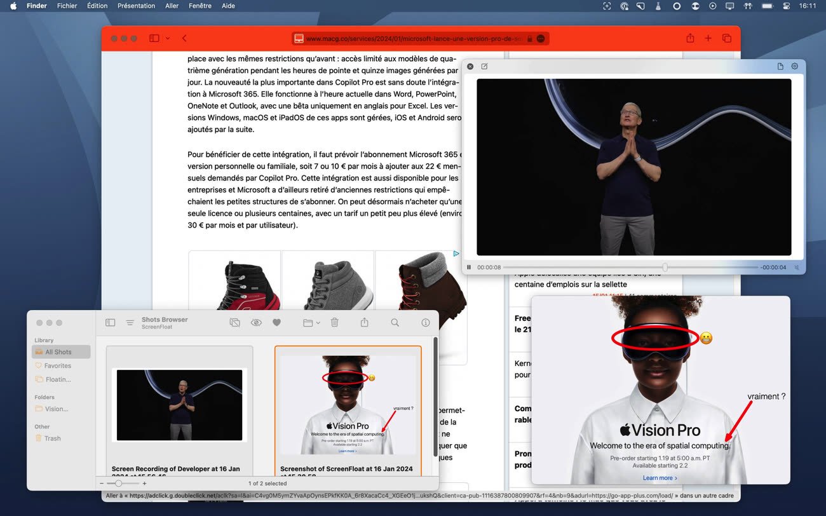The height and width of the screenshot is (516, 826).
Task: Open the folder dropdown in Shots Browser toolbar
Action: click(311, 323)
